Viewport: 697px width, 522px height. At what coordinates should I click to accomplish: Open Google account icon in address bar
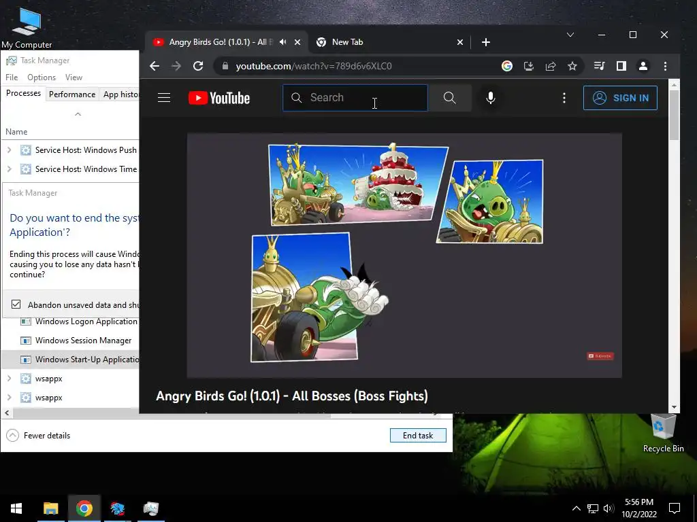tap(506, 66)
